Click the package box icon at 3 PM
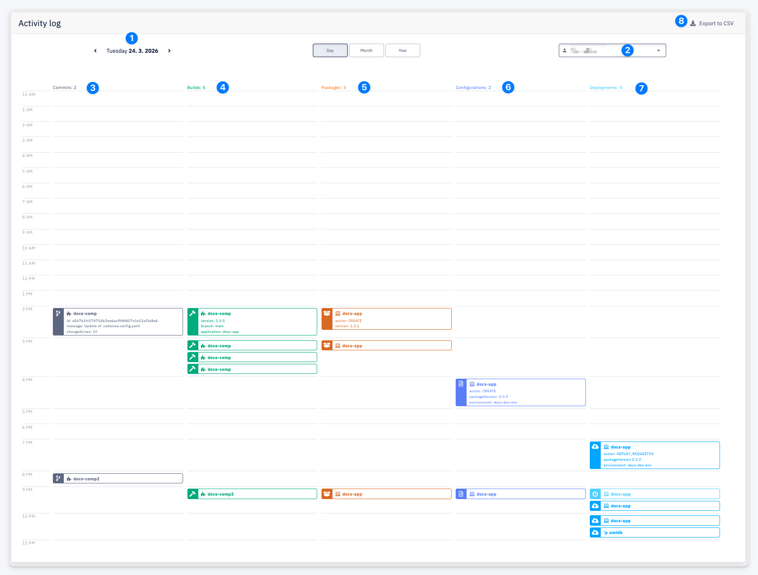Image resolution: width=758 pixels, height=575 pixels. click(327, 346)
